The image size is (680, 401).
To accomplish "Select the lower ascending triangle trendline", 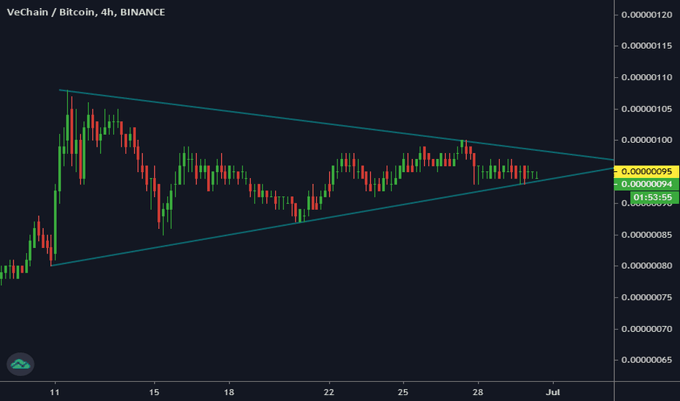I will (x=332, y=217).
